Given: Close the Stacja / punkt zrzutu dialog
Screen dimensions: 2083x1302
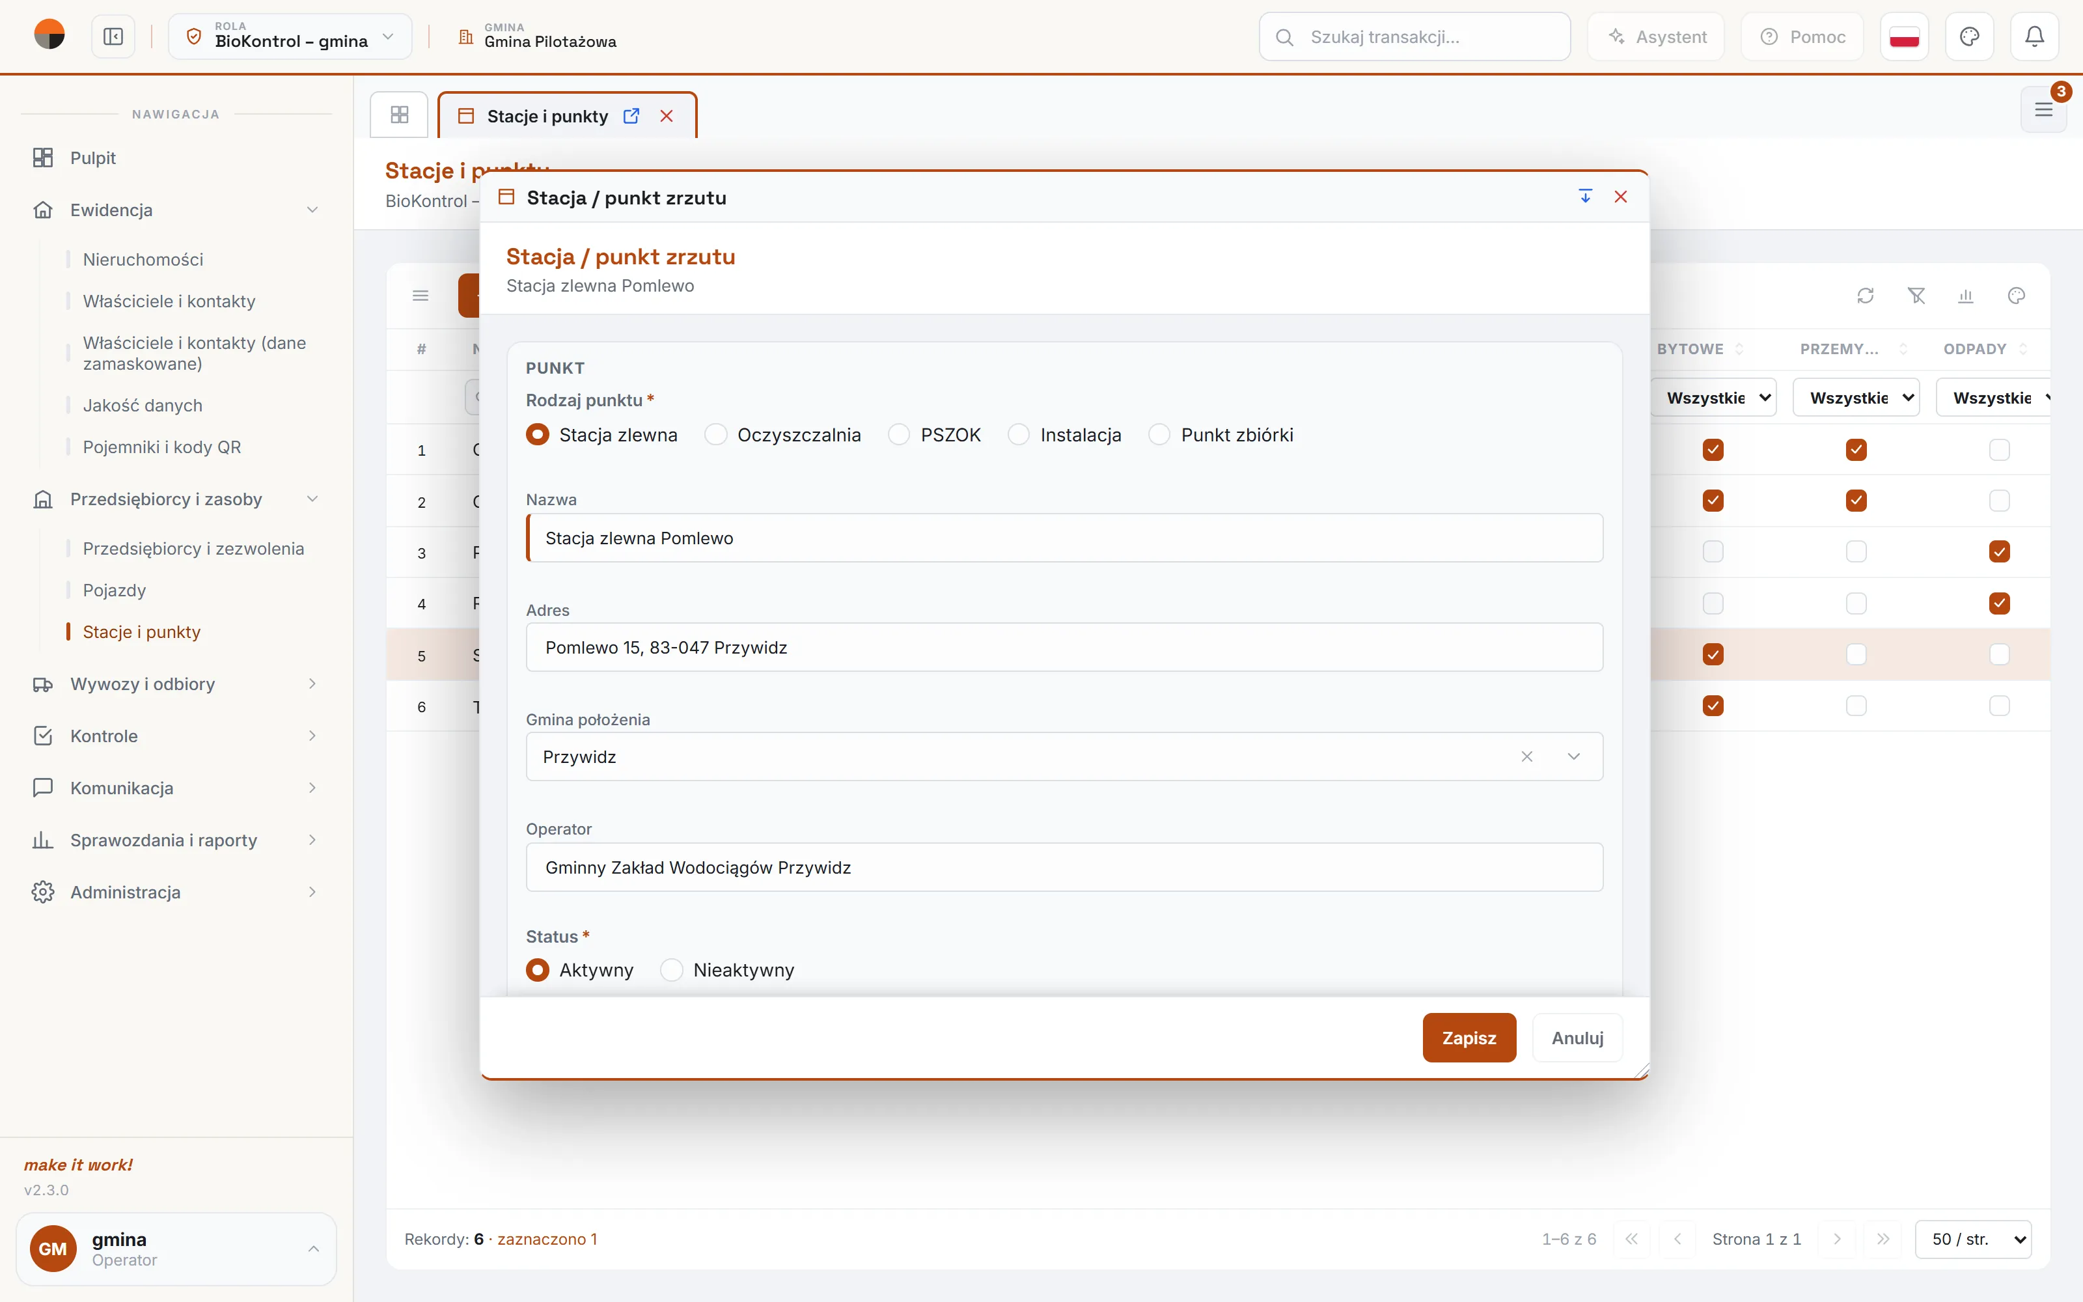Looking at the screenshot, I should (1621, 197).
